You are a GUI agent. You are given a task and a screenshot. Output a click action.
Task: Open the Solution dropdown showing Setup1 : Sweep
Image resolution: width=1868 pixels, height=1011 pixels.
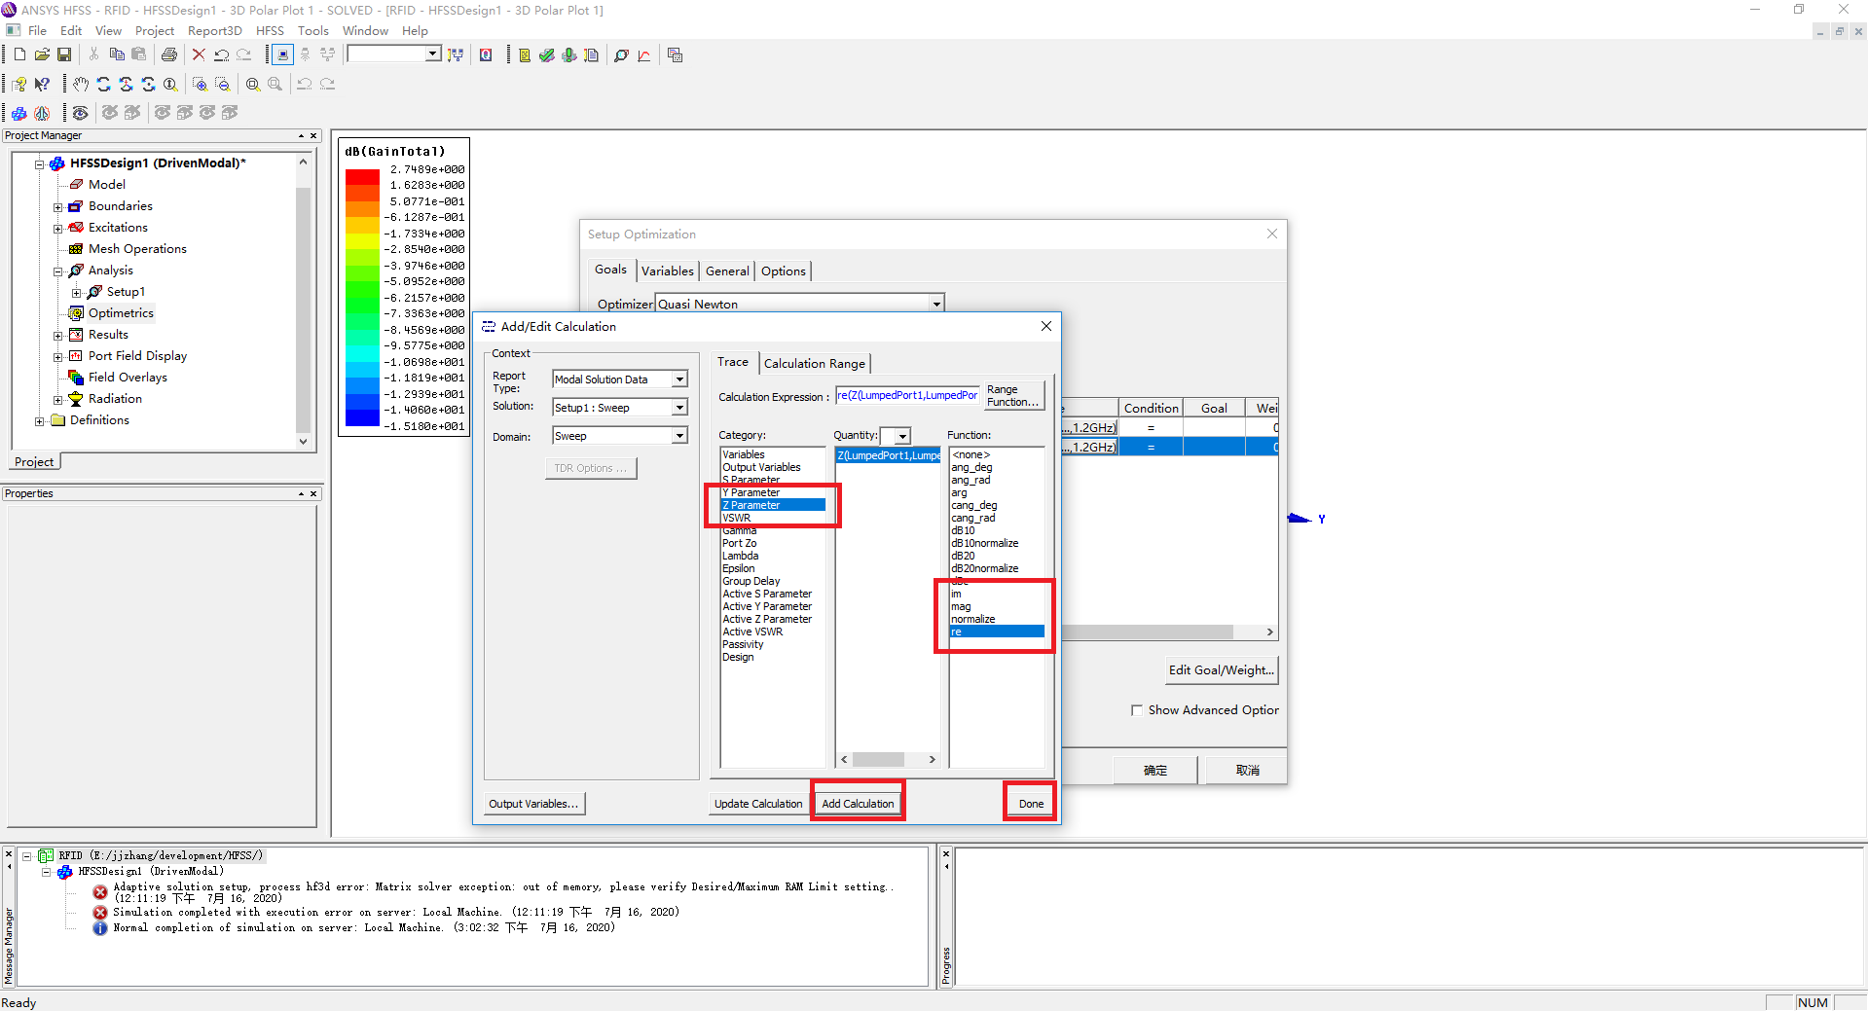pos(679,408)
